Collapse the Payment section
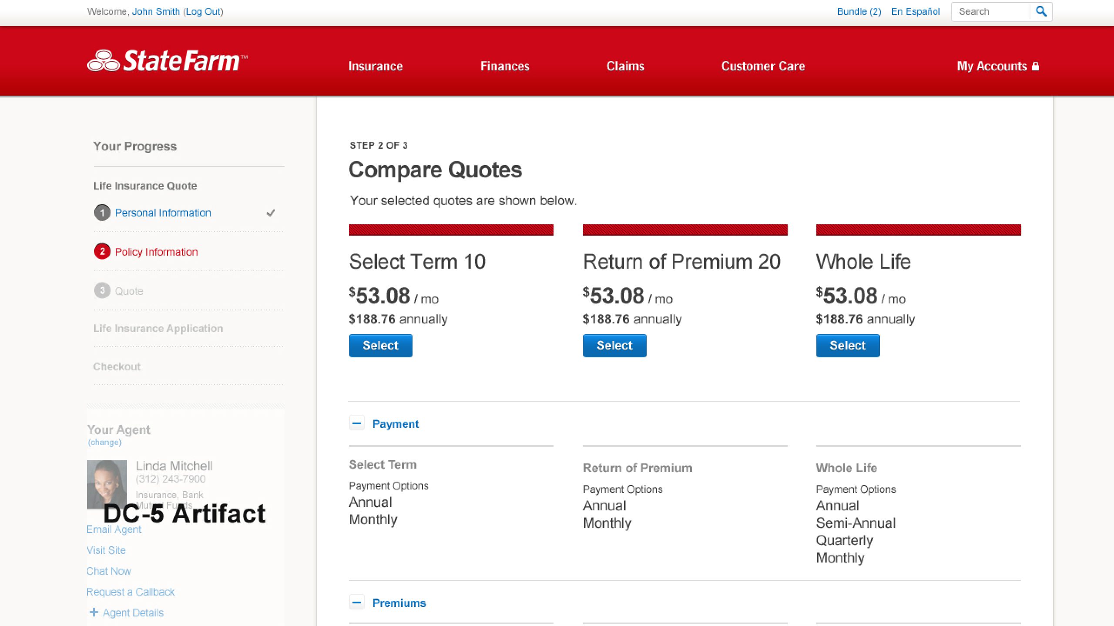 (357, 423)
